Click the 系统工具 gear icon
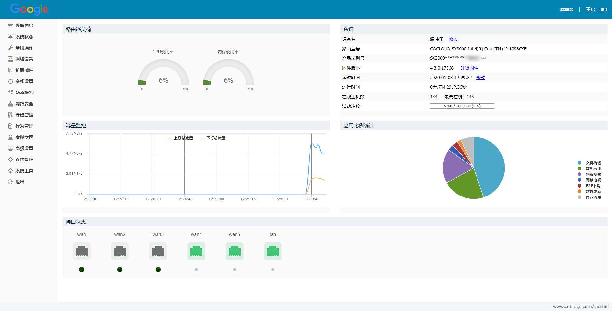This screenshot has width=612, height=311. [x=10, y=171]
